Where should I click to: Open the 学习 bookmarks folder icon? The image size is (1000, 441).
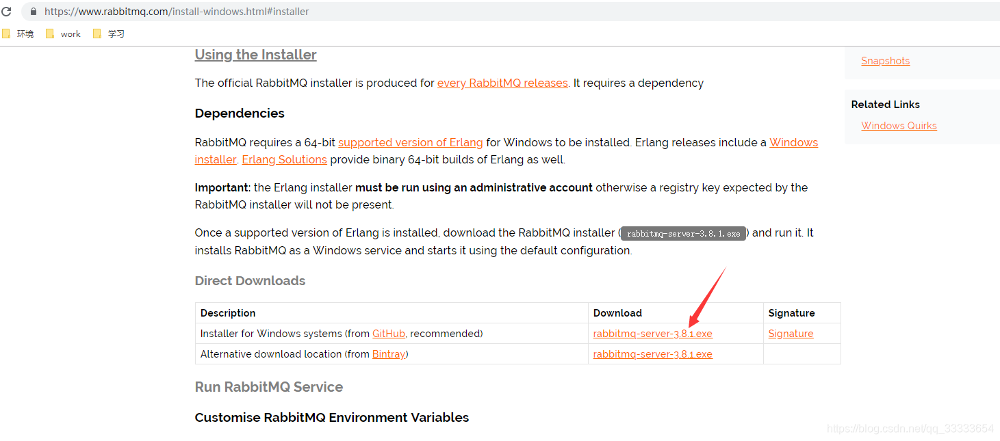(97, 33)
